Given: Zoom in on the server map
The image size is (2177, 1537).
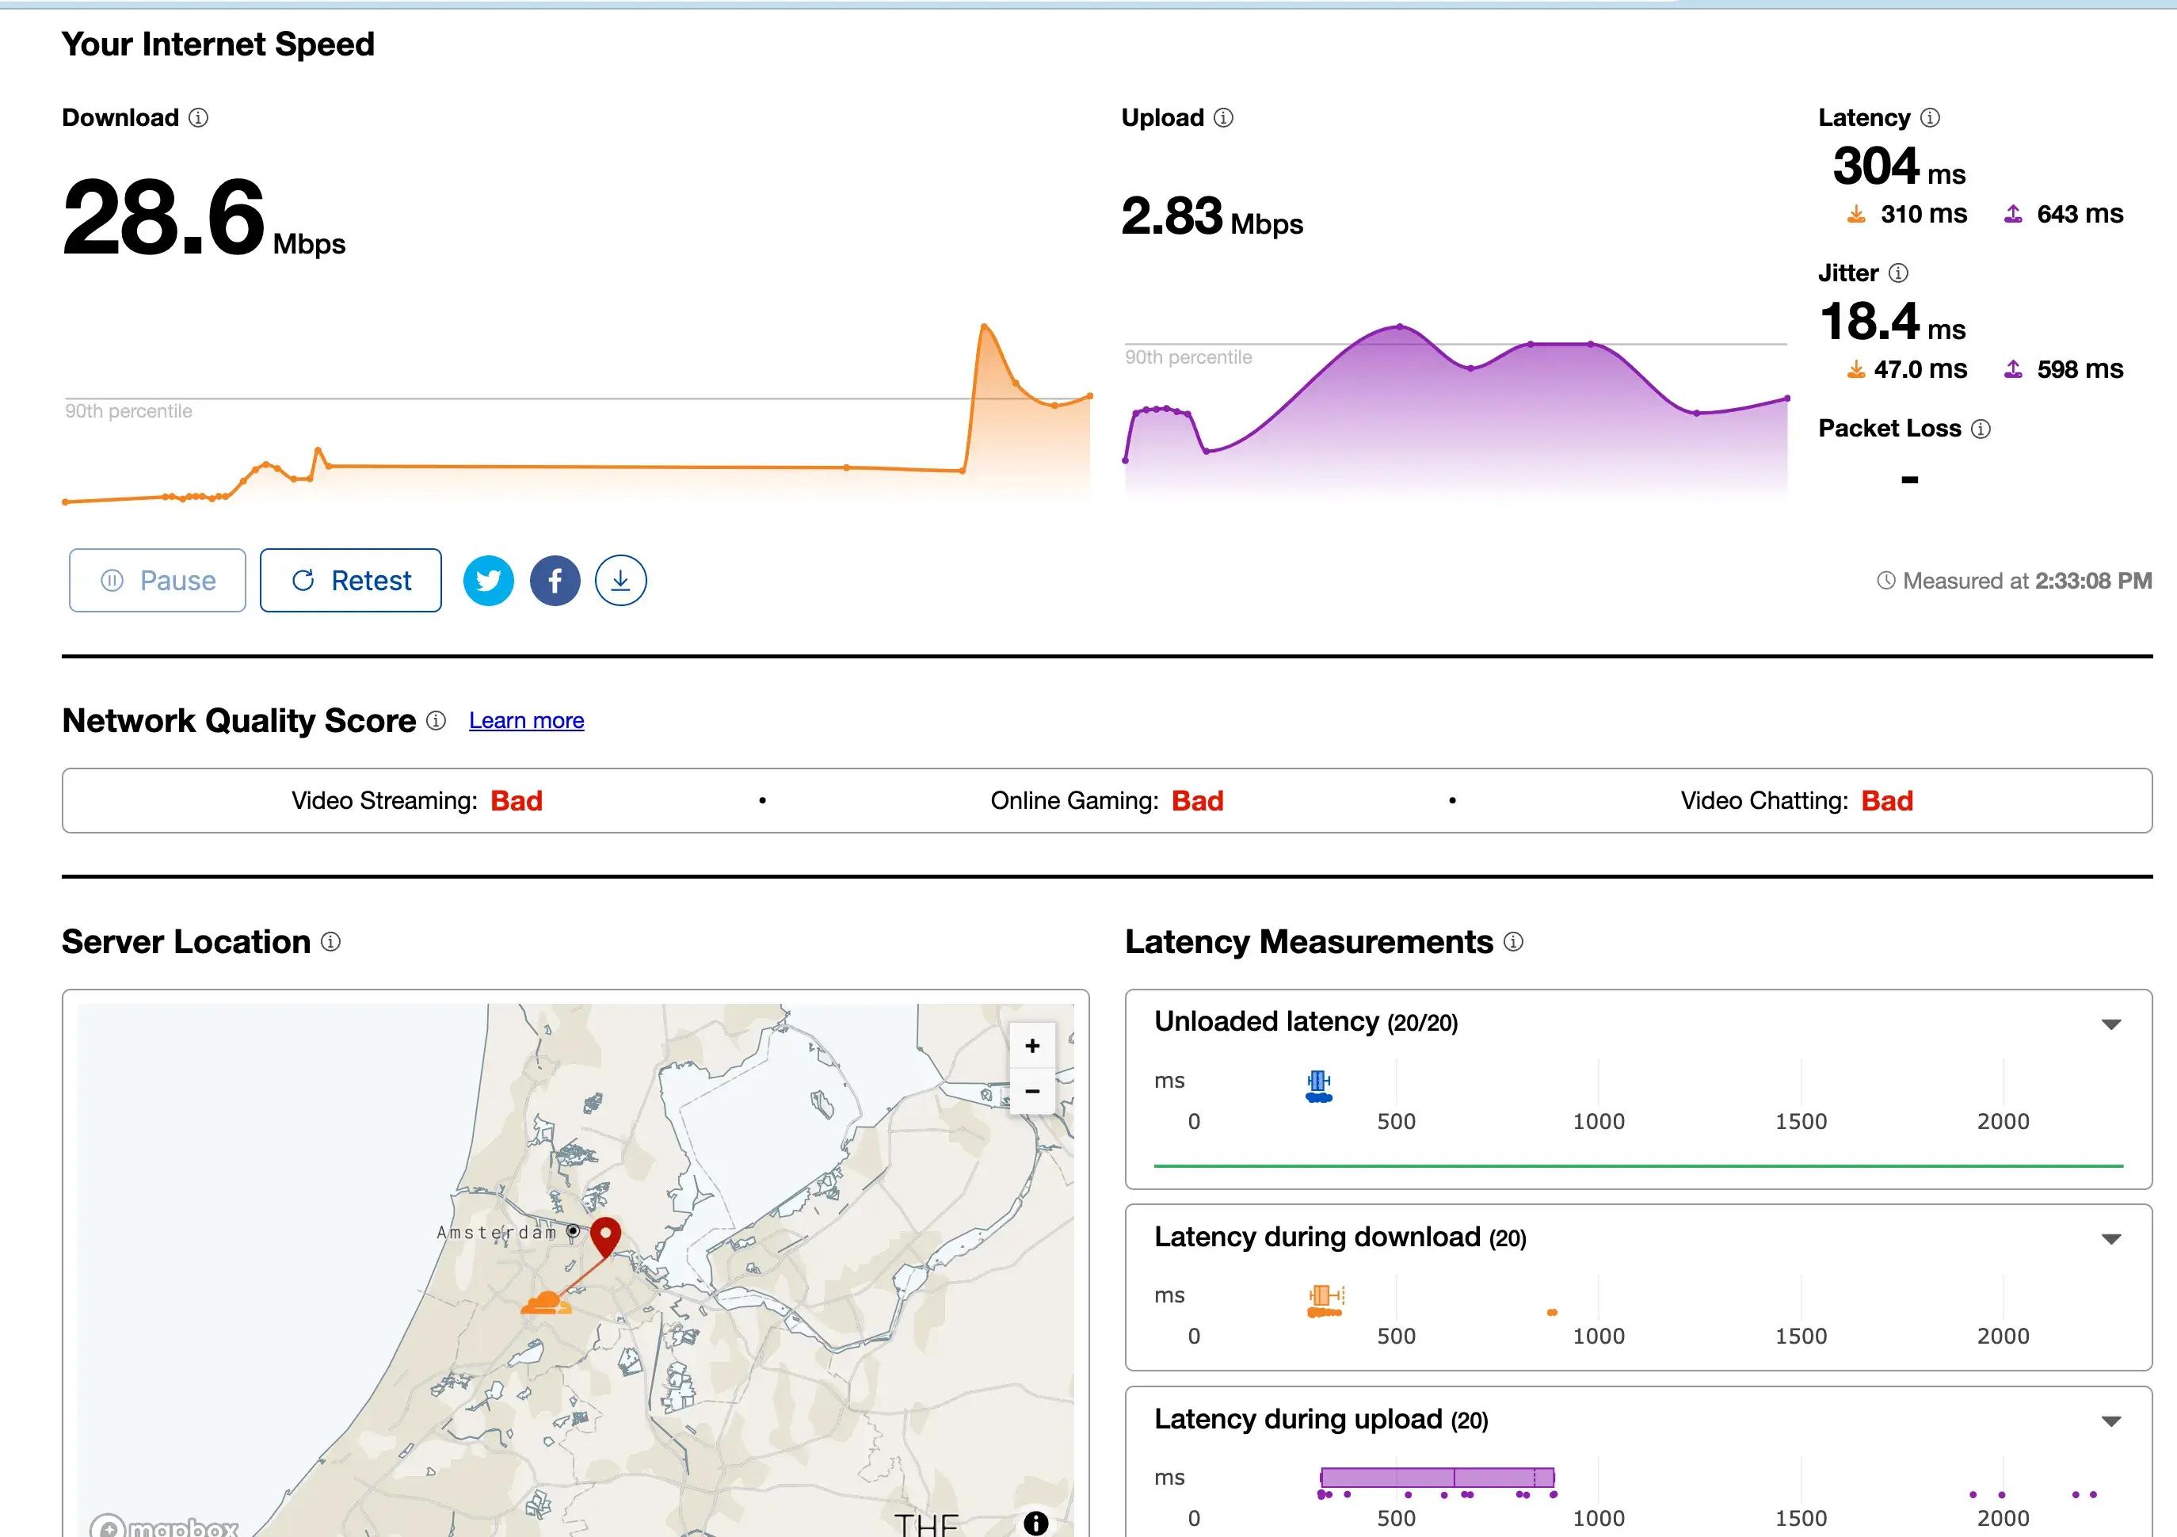Looking at the screenshot, I should point(1032,1046).
